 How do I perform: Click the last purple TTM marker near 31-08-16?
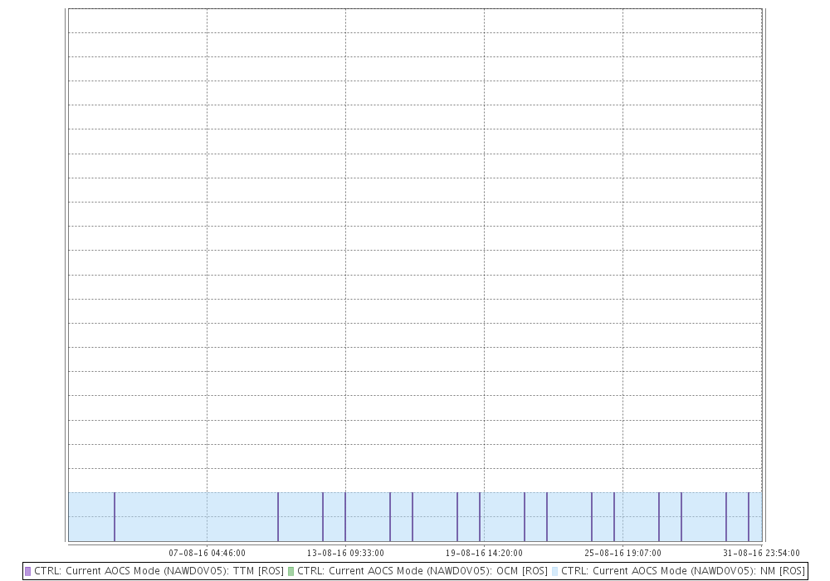click(749, 517)
